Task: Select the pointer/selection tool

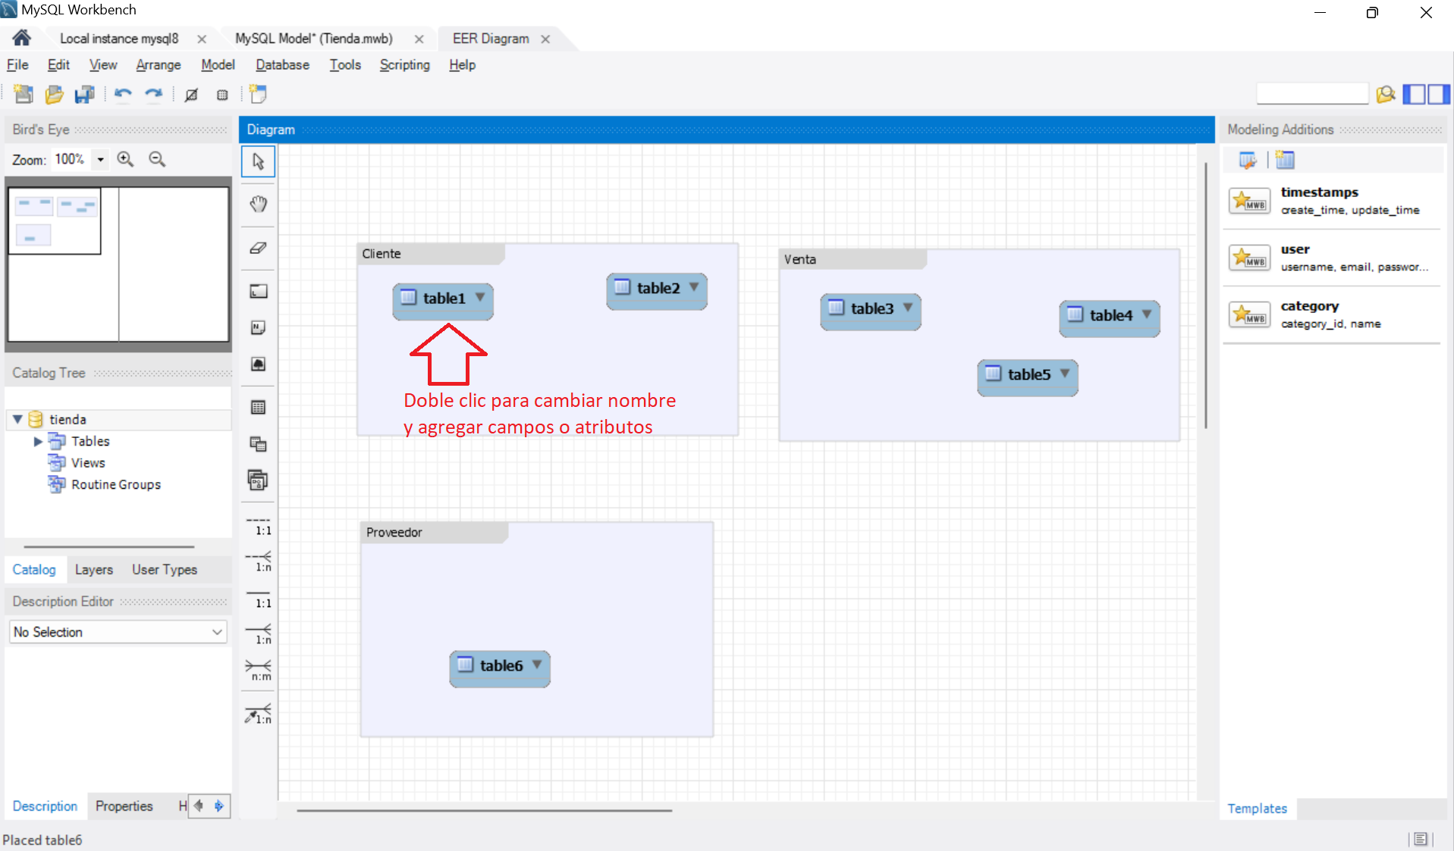Action: pyautogui.click(x=258, y=162)
